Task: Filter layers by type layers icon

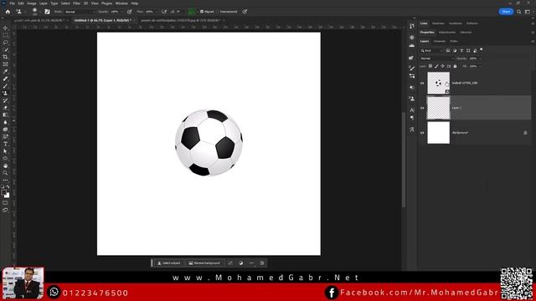Action: 461,50
